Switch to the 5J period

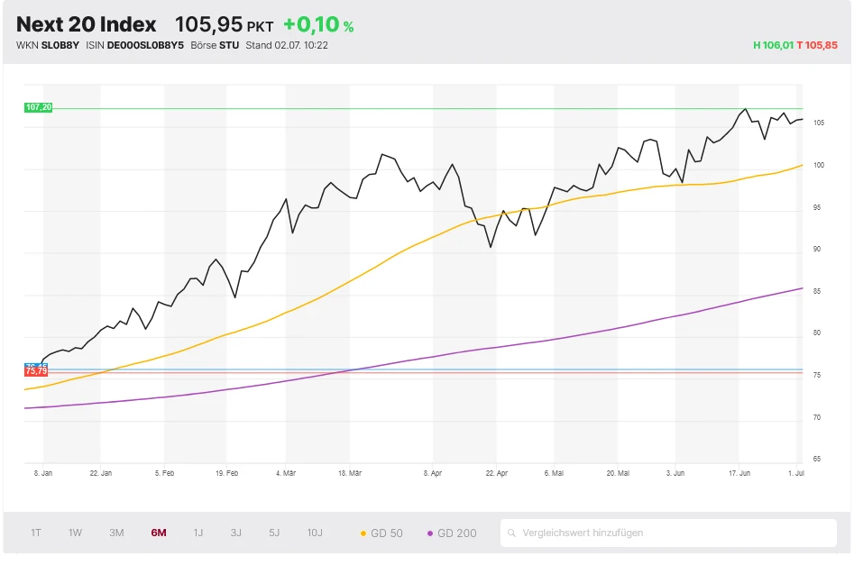[x=273, y=533]
